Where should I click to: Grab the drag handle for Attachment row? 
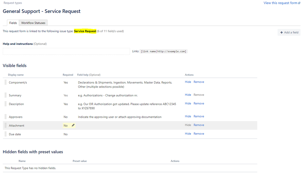[5, 125]
